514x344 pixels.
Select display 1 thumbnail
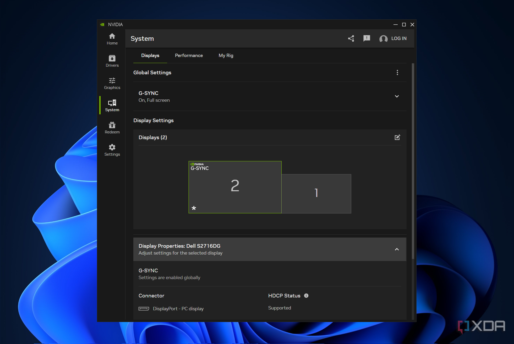pos(316,194)
